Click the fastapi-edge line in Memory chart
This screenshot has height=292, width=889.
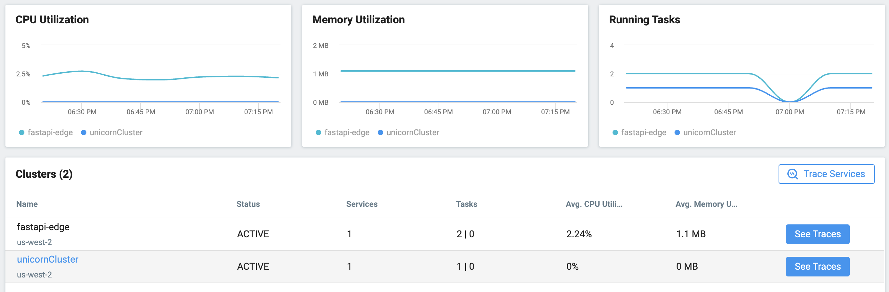coord(458,71)
